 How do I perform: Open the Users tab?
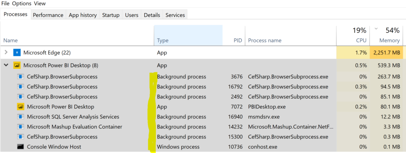[x=132, y=15]
